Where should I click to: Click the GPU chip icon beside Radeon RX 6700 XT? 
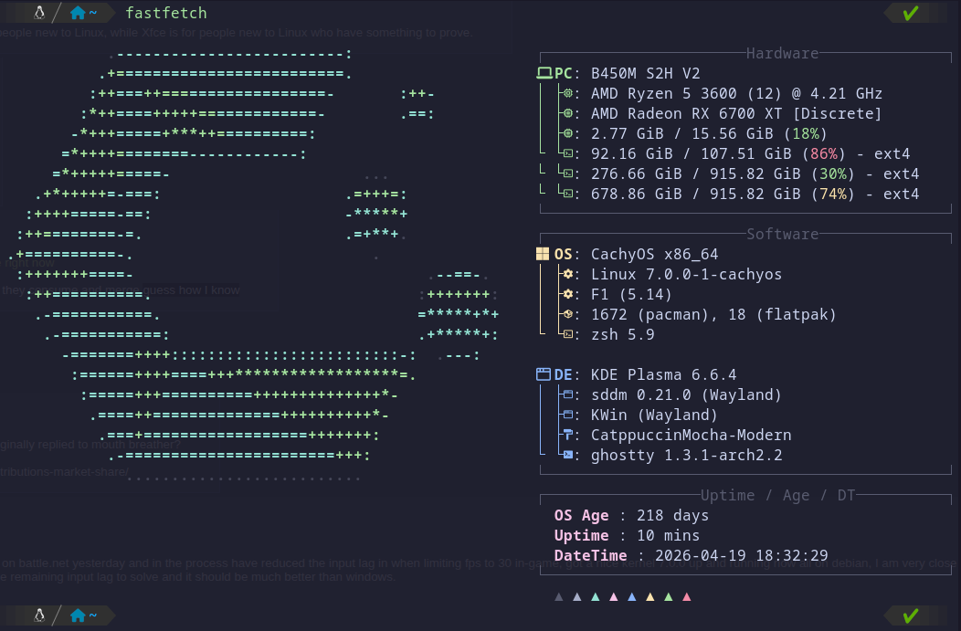[x=568, y=114]
